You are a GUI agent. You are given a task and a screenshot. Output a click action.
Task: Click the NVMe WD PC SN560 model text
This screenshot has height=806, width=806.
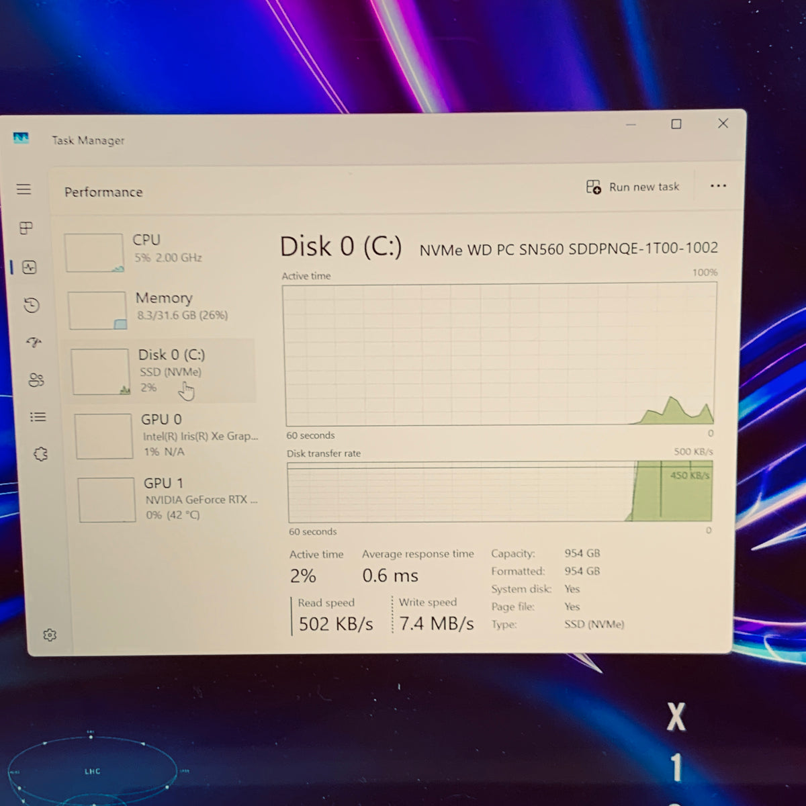pyautogui.click(x=568, y=249)
